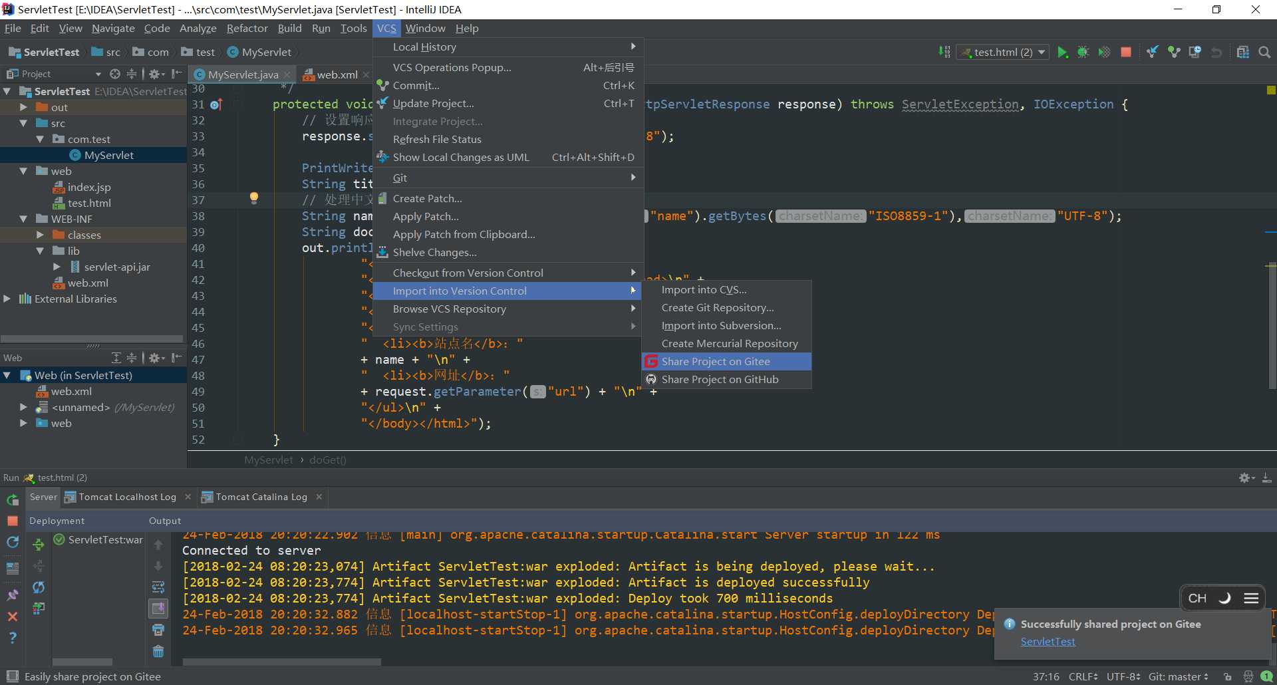The image size is (1277, 685).
Task: Open the Local History submenu
Action: (508, 47)
